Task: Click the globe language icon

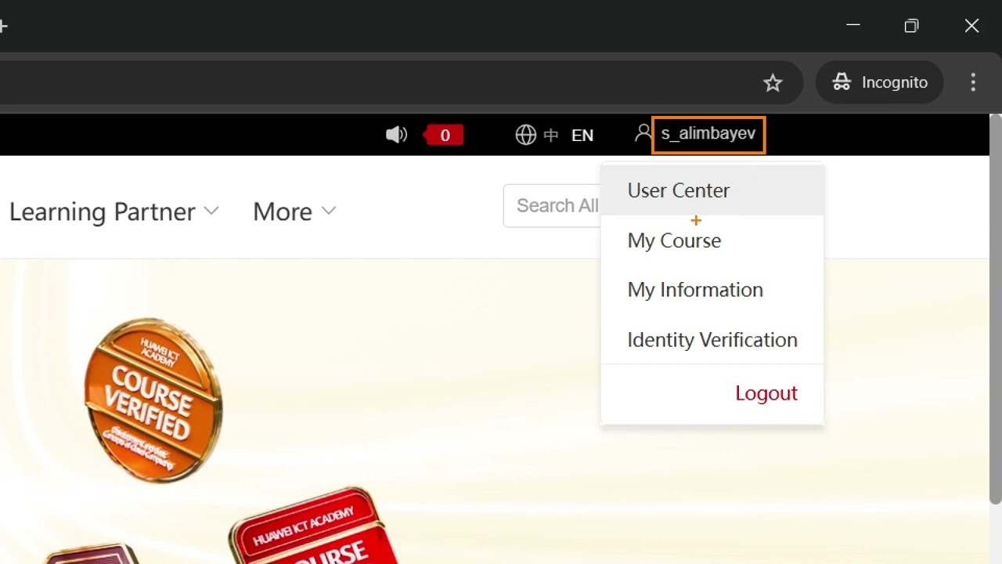Action: click(526, 136)
